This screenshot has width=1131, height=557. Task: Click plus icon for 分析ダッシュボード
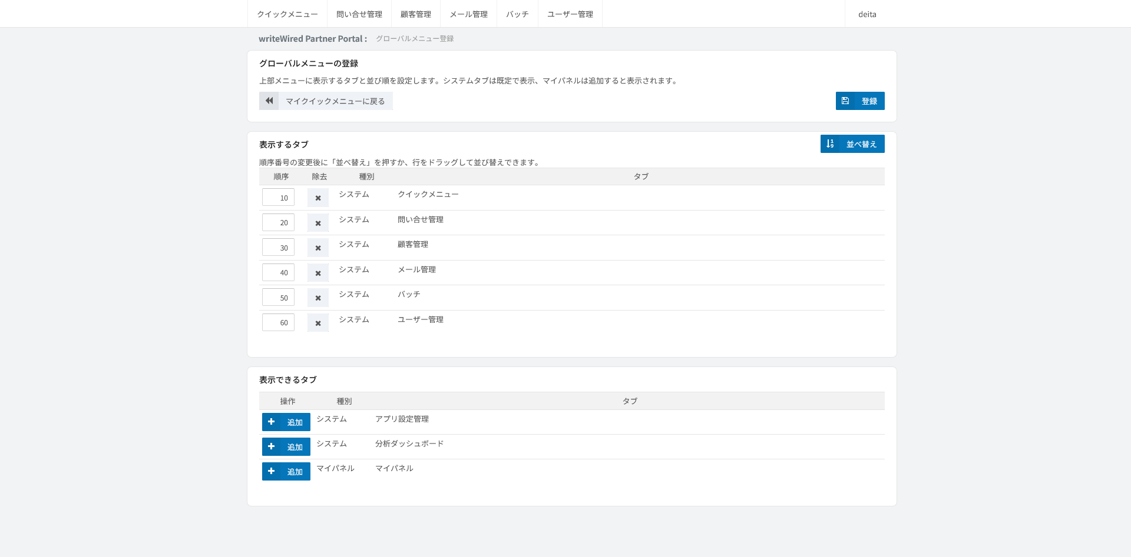tap(272, 446)
